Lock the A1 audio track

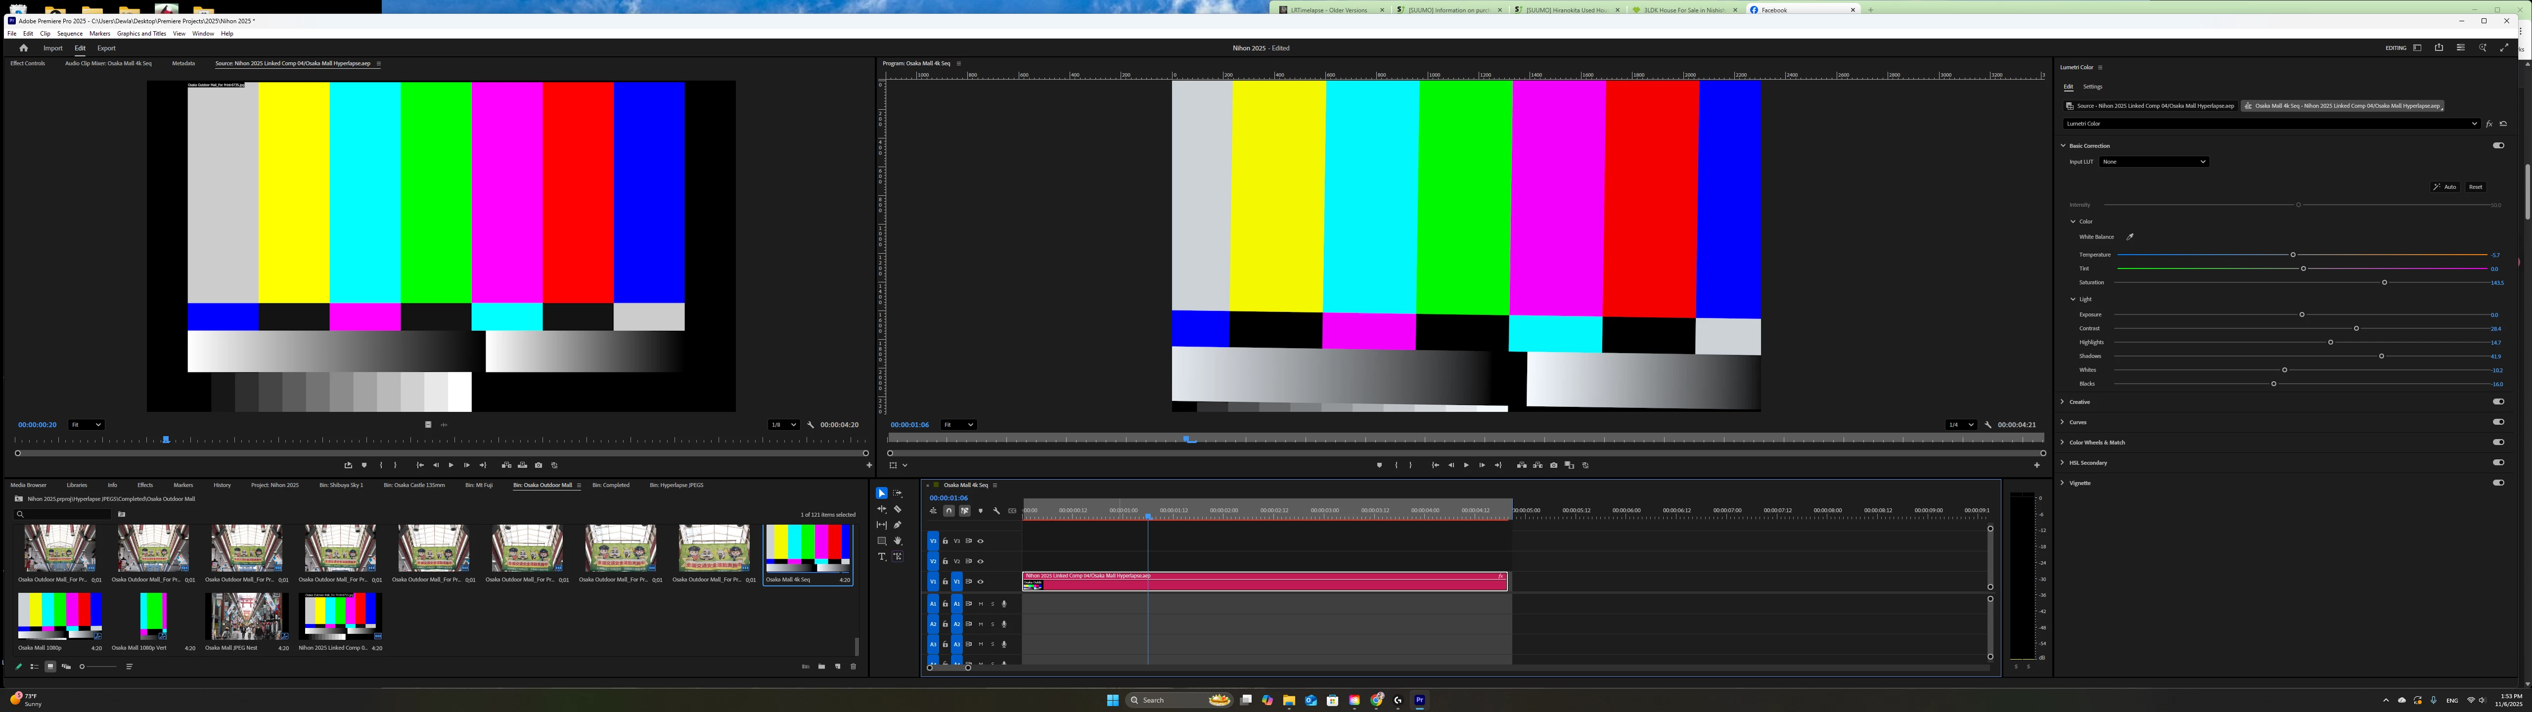pos(946,604)
